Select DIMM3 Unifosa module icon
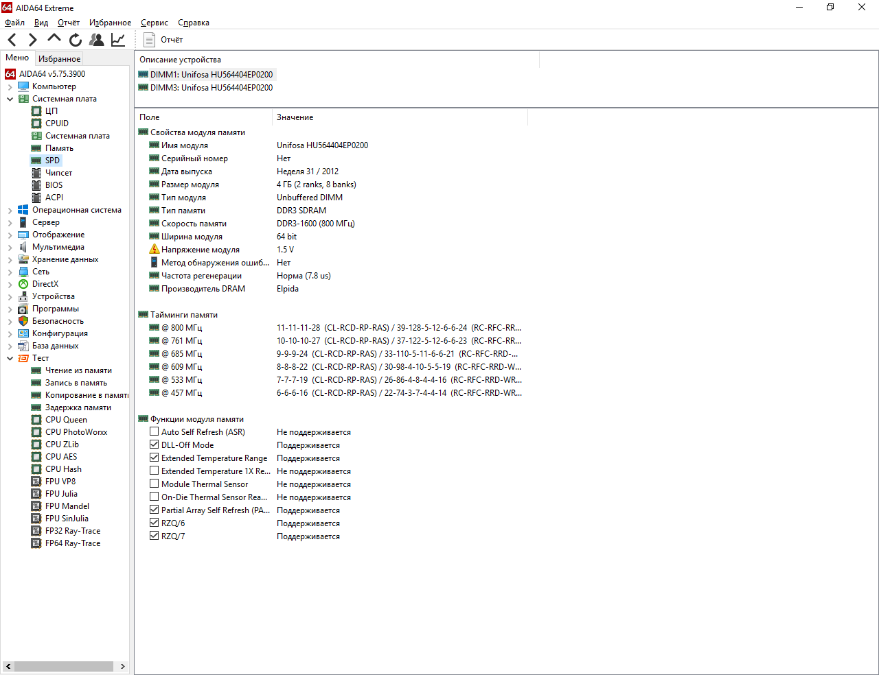 pyautogui.click(x=144, y=88)
